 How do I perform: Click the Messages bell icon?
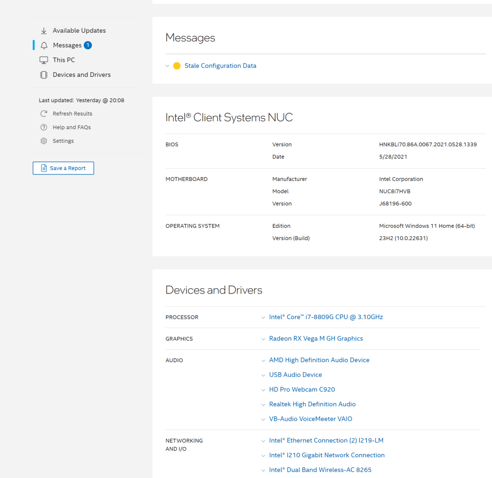point(44,46)
